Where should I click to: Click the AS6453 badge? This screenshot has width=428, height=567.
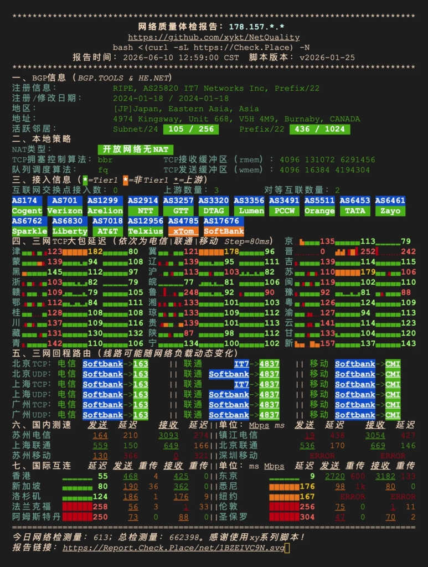[x=355, y=200]
